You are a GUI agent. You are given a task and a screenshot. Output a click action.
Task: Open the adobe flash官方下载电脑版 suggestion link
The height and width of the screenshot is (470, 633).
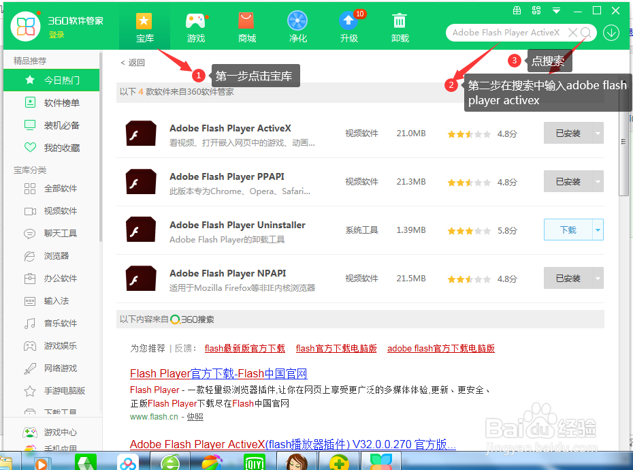coord(441,348)
